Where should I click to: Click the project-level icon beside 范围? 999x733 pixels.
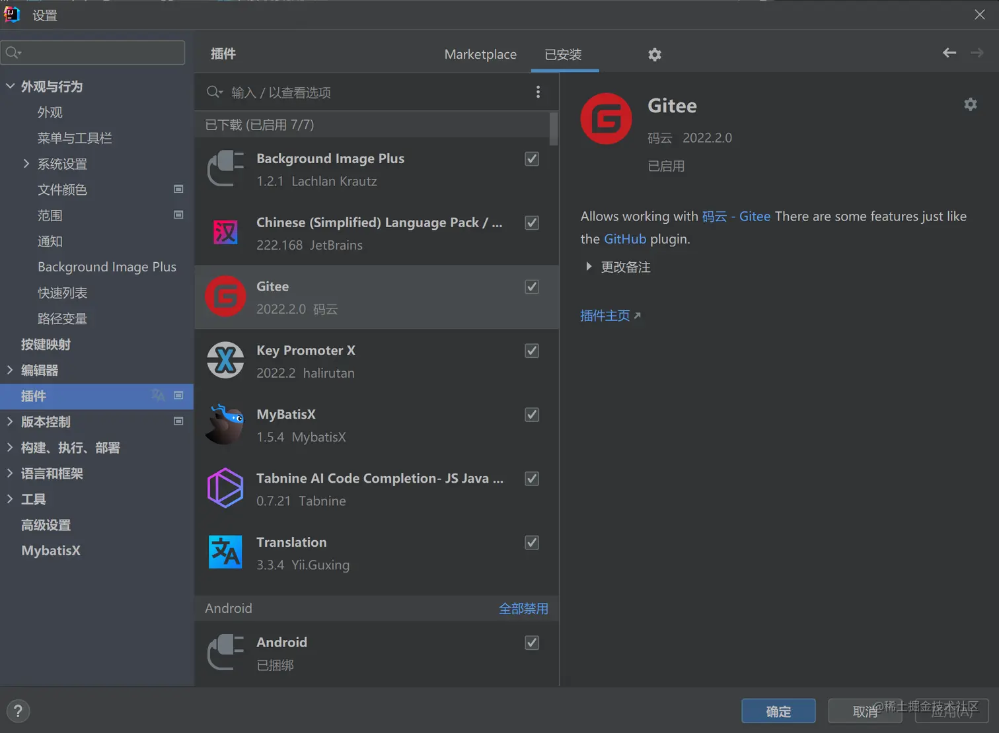178,215
